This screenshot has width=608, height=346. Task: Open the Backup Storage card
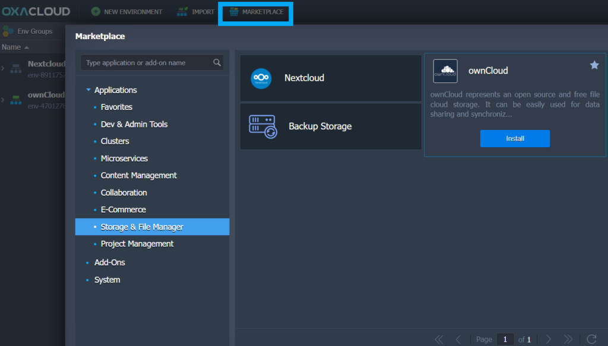[x=331, y=126]
